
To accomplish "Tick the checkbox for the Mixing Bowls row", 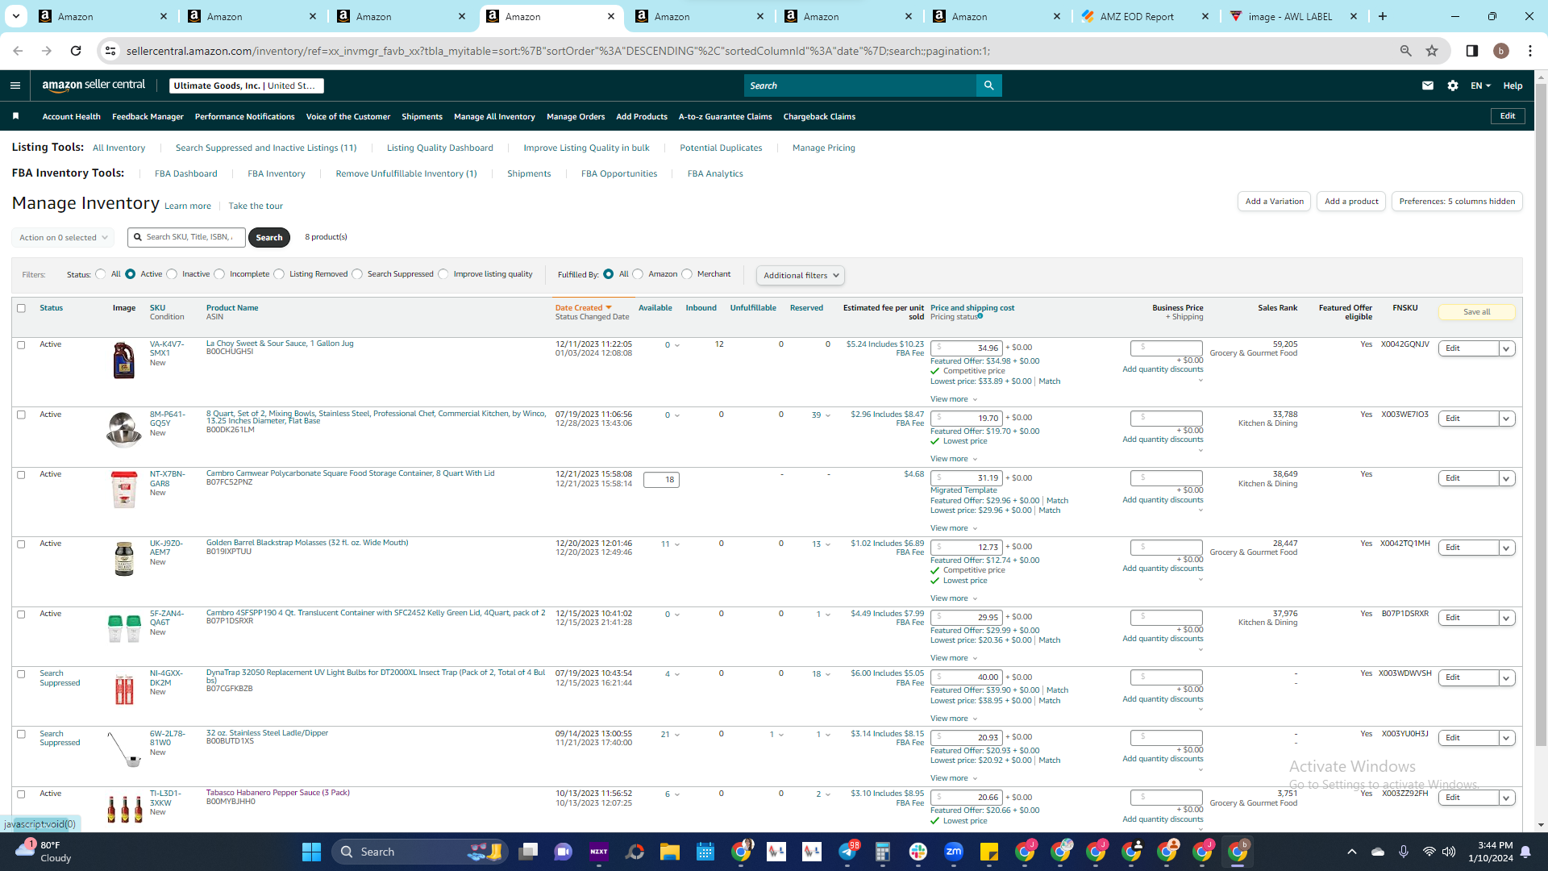I will (22, 415).
